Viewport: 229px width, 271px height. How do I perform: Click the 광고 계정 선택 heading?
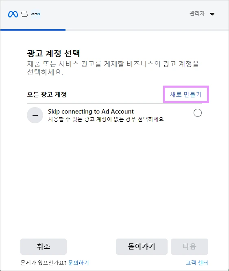click(53, 53)
